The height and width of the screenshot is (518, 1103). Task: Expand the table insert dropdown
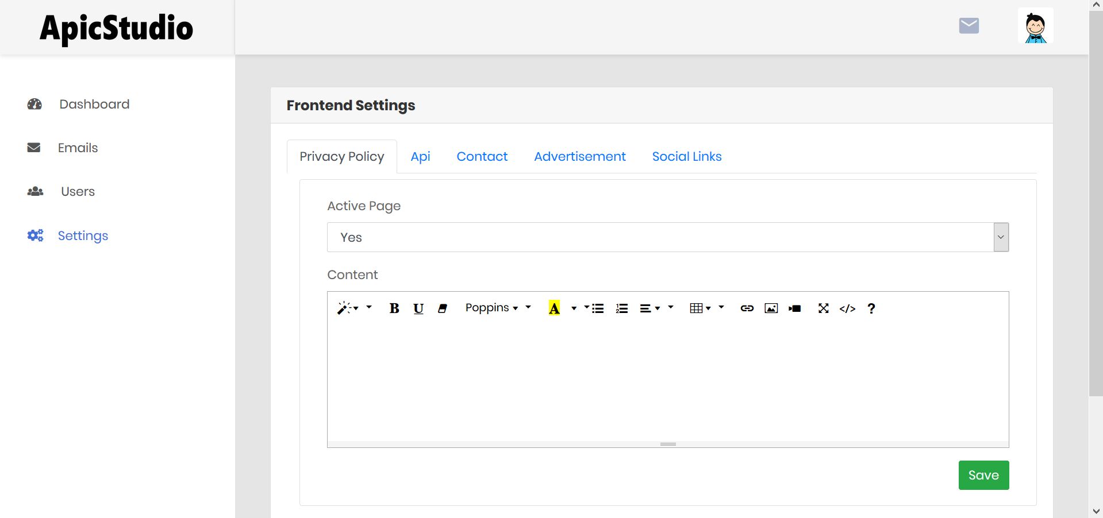(700, 308)
